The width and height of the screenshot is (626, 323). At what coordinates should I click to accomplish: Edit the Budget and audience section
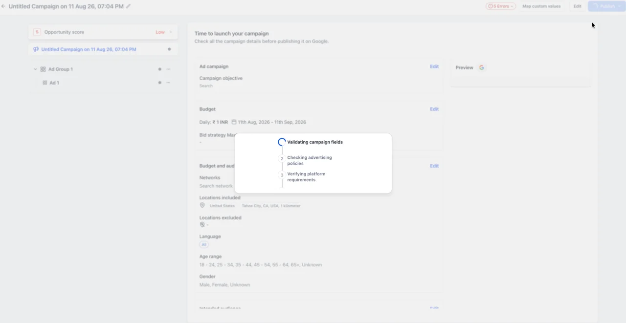point(434,166)
